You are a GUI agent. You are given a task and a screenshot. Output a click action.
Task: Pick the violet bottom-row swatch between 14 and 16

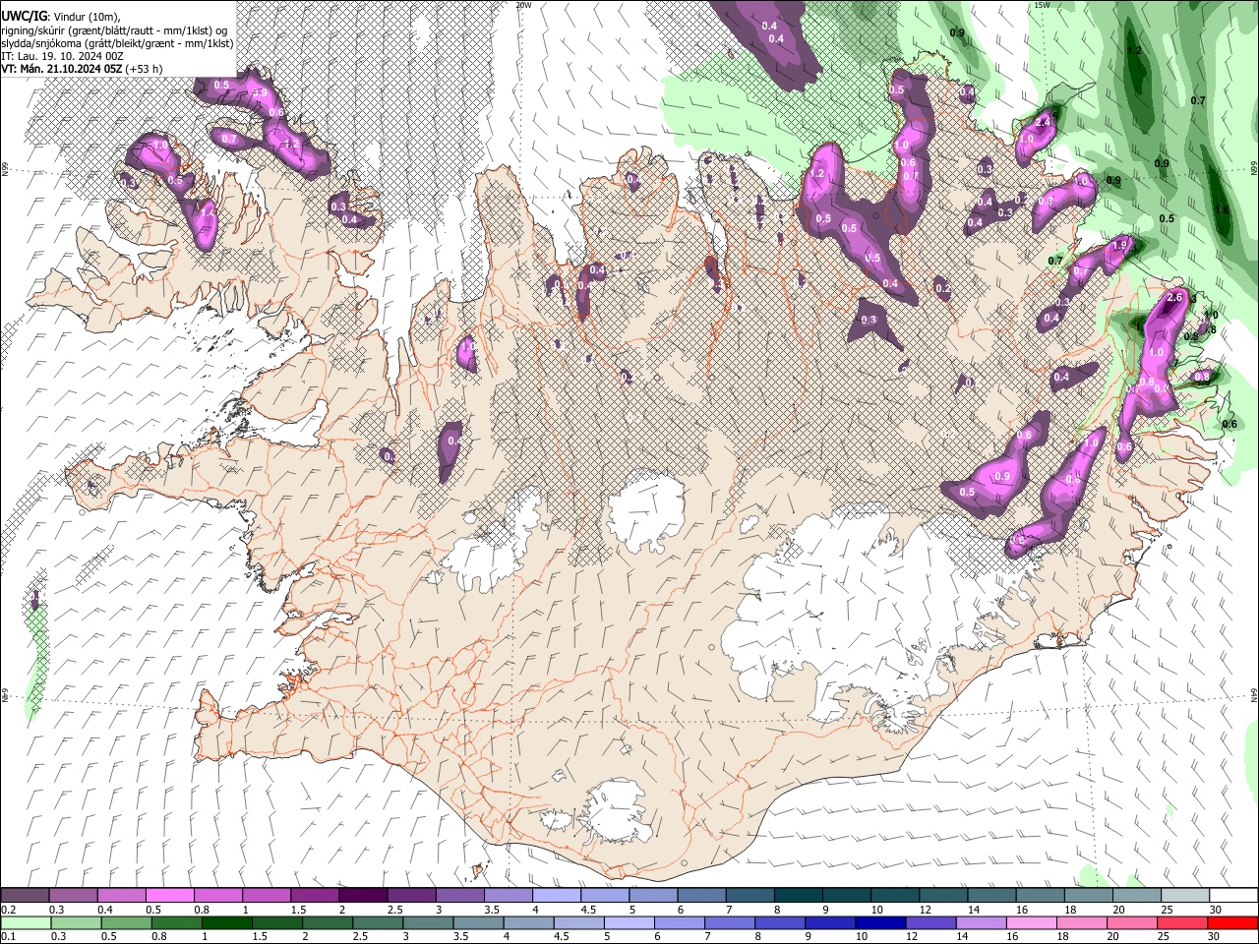[981, 922]
